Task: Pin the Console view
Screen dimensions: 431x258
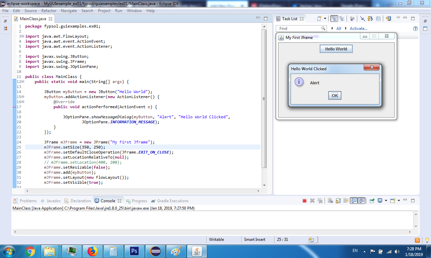Action: (372, 201)
